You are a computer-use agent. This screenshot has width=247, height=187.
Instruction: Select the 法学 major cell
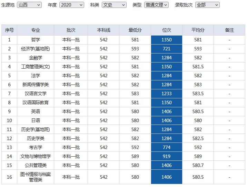coord(36,76)
